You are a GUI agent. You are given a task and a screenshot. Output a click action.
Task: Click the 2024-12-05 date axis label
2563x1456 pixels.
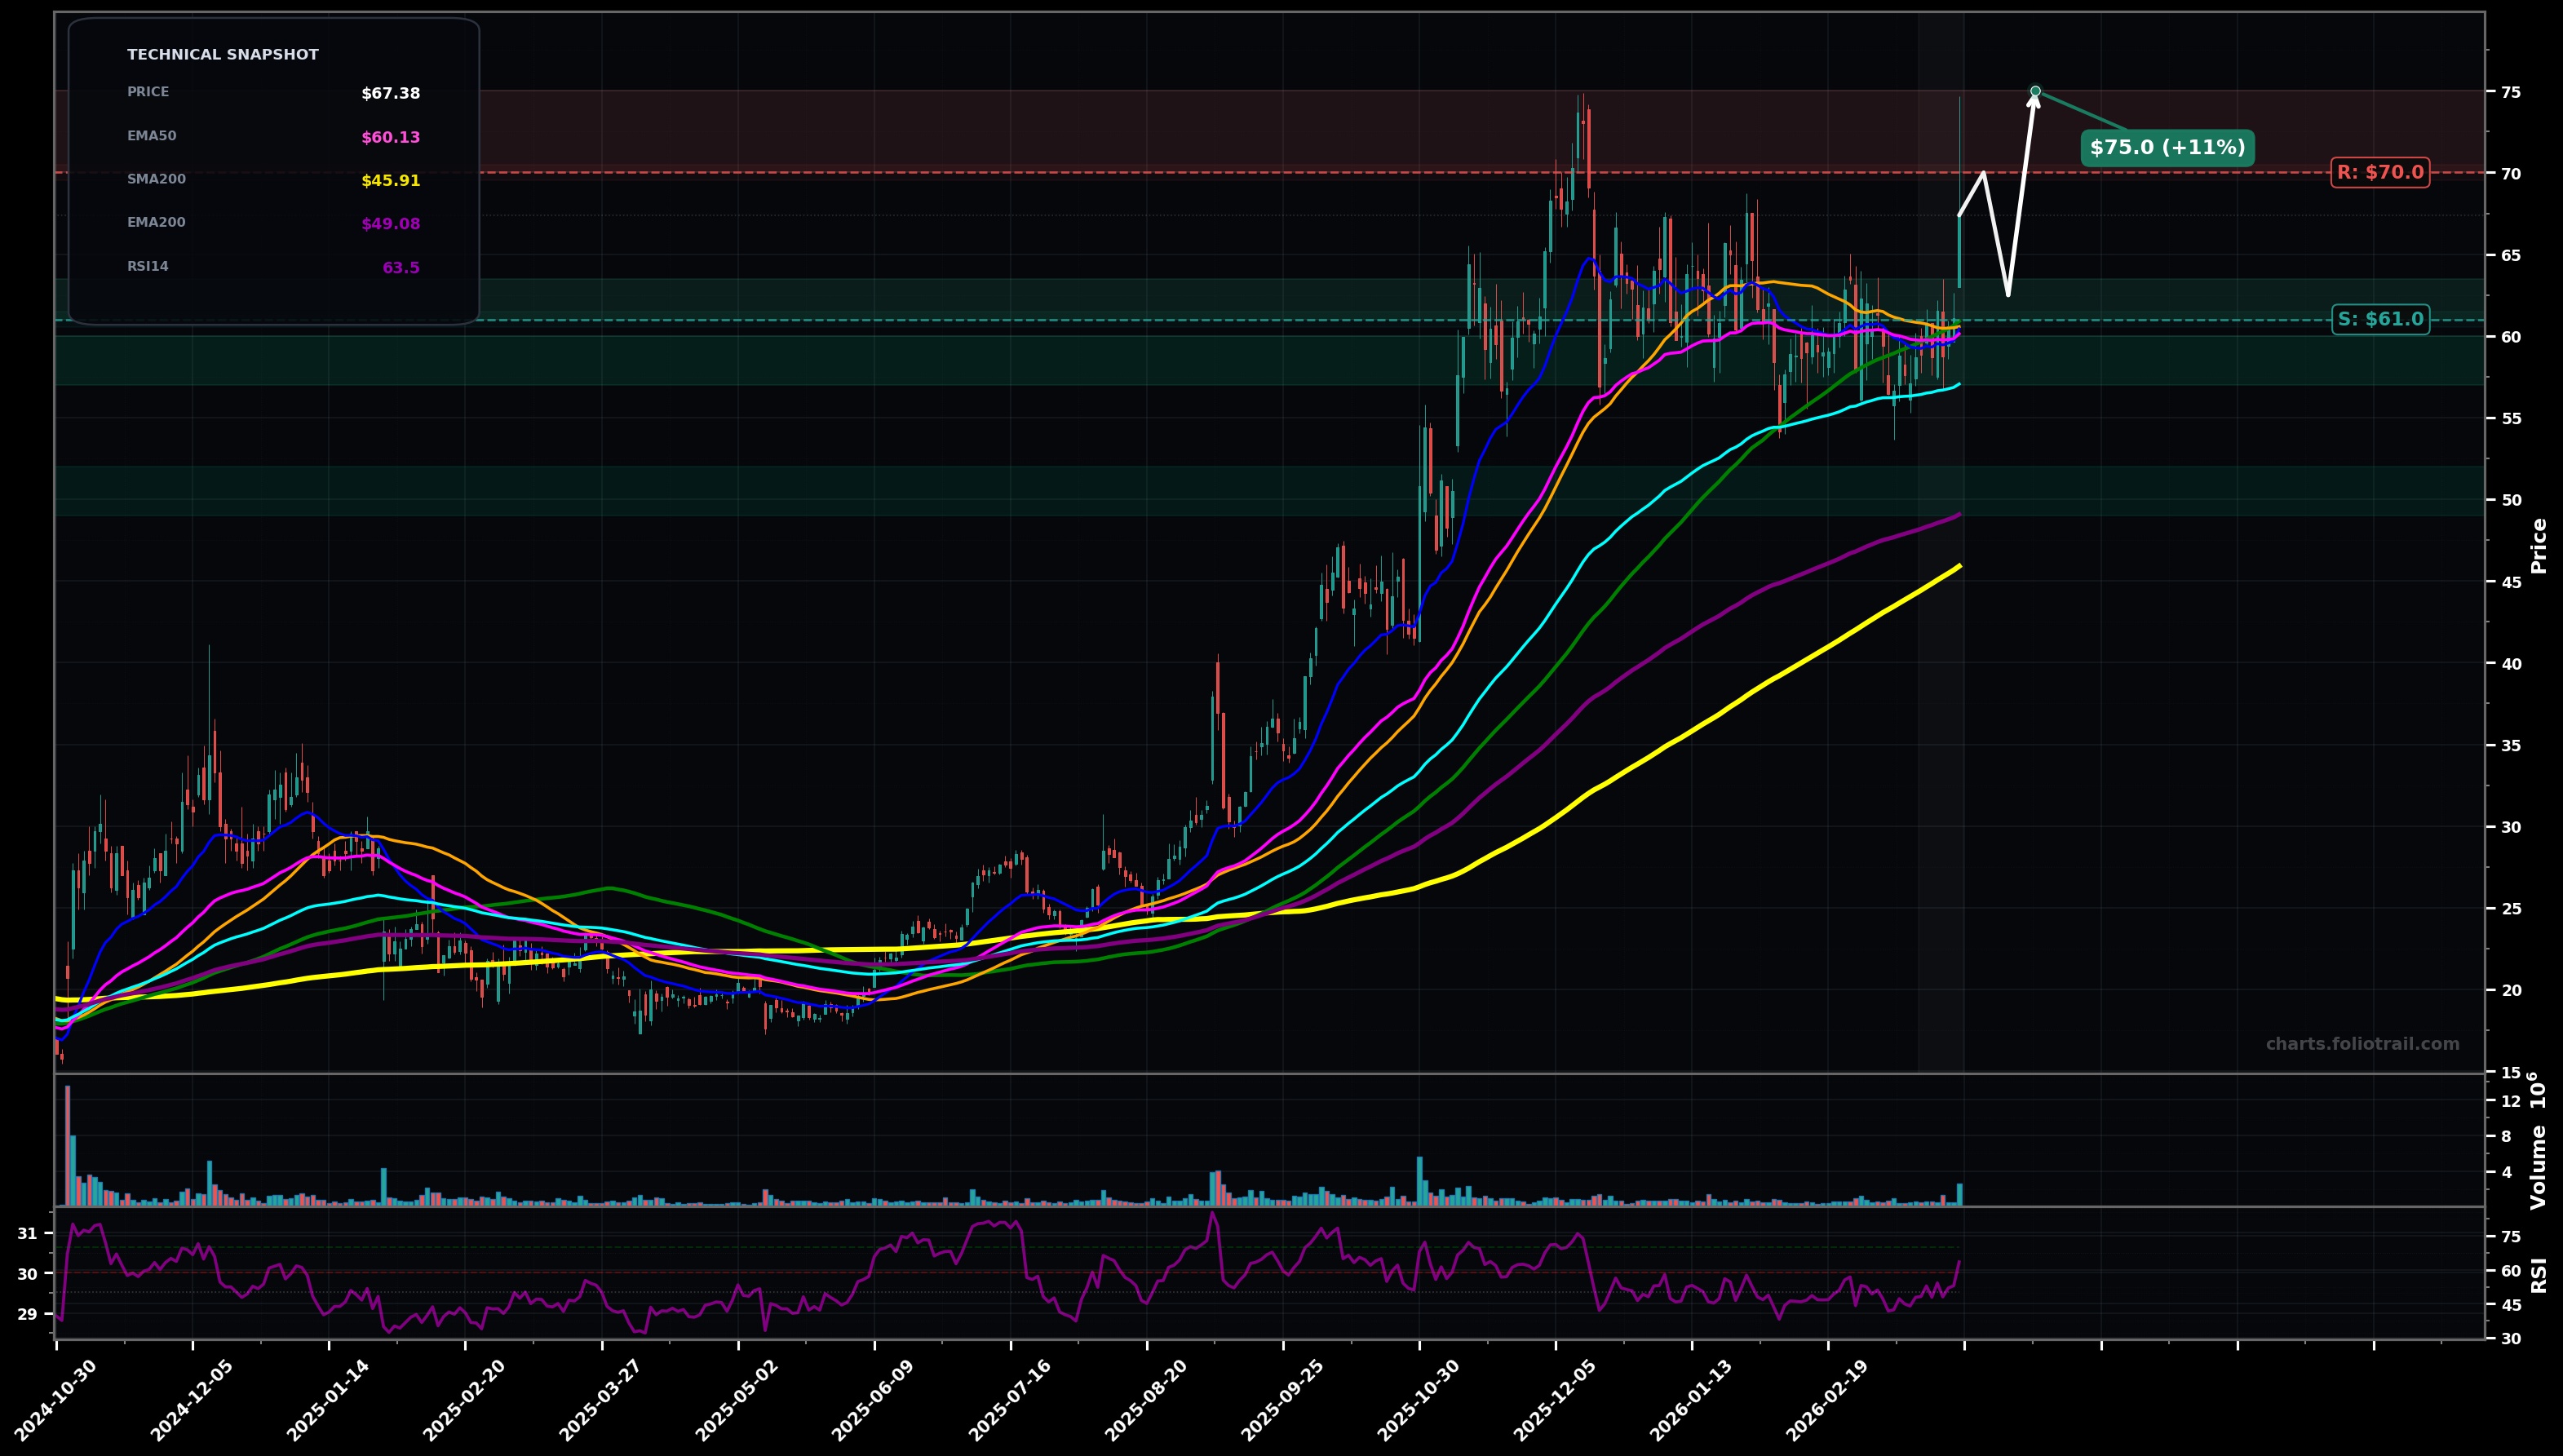pos(191,1400)
